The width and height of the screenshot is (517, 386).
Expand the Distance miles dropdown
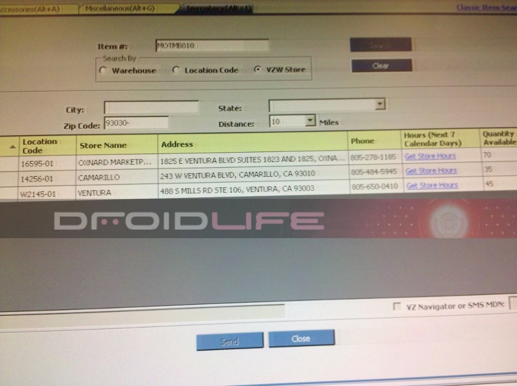tap(310, 121)
